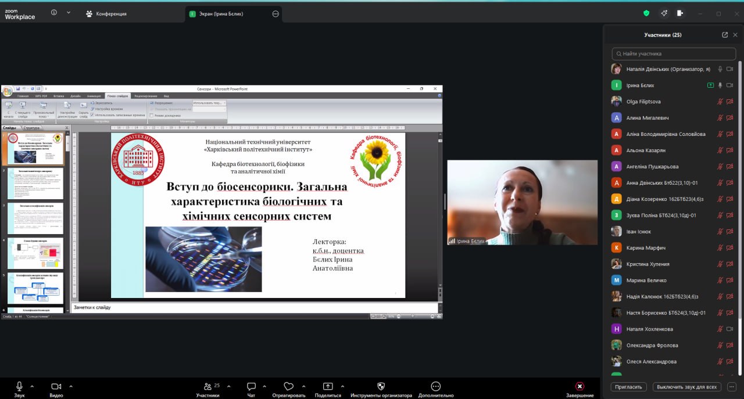Screen dimensions: 744x399
Task: Click crossed camera icon of Алина Мигалевич
Action: click(x=730, y=118)
